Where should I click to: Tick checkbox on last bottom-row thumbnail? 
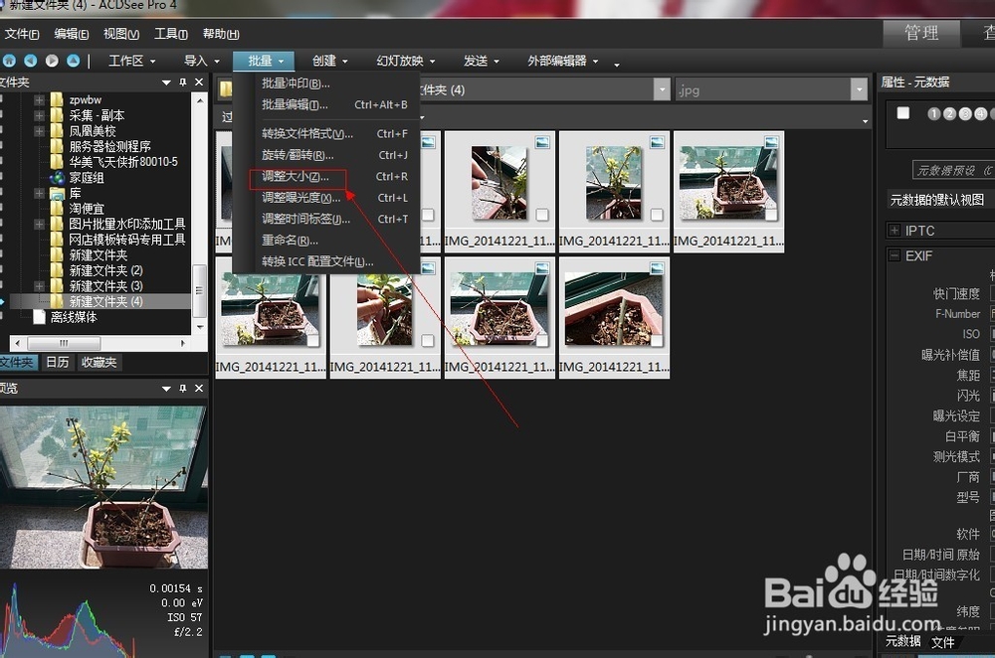point(656,340)
